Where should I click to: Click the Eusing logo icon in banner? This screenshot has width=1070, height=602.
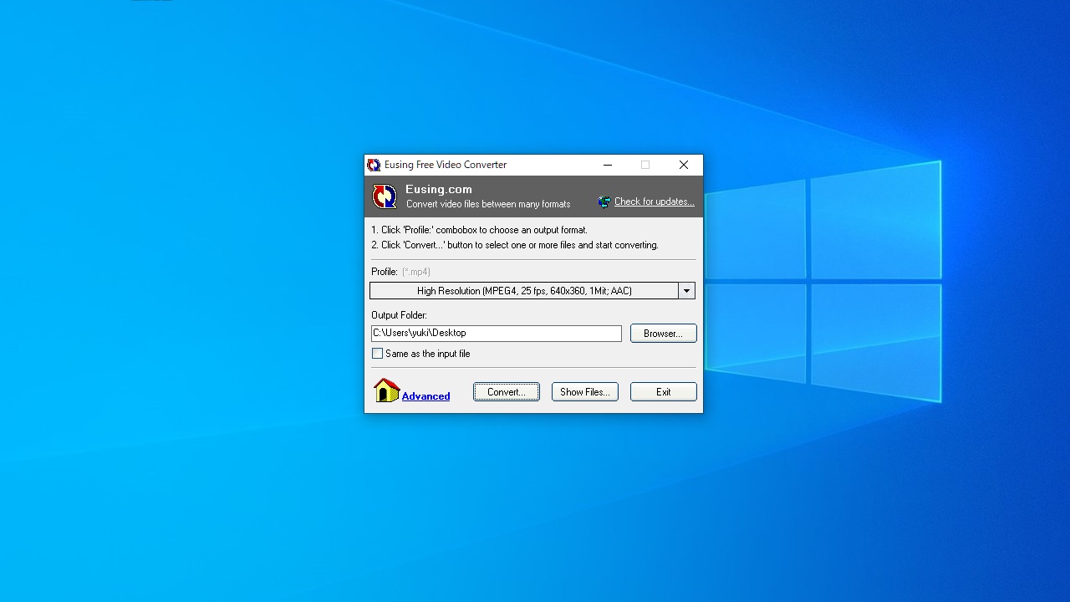tap(385, 196)
